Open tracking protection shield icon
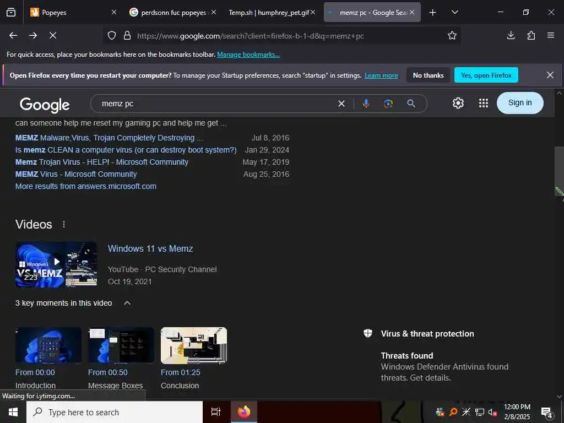This screenshot has height=423, width=564. [112, 36]
